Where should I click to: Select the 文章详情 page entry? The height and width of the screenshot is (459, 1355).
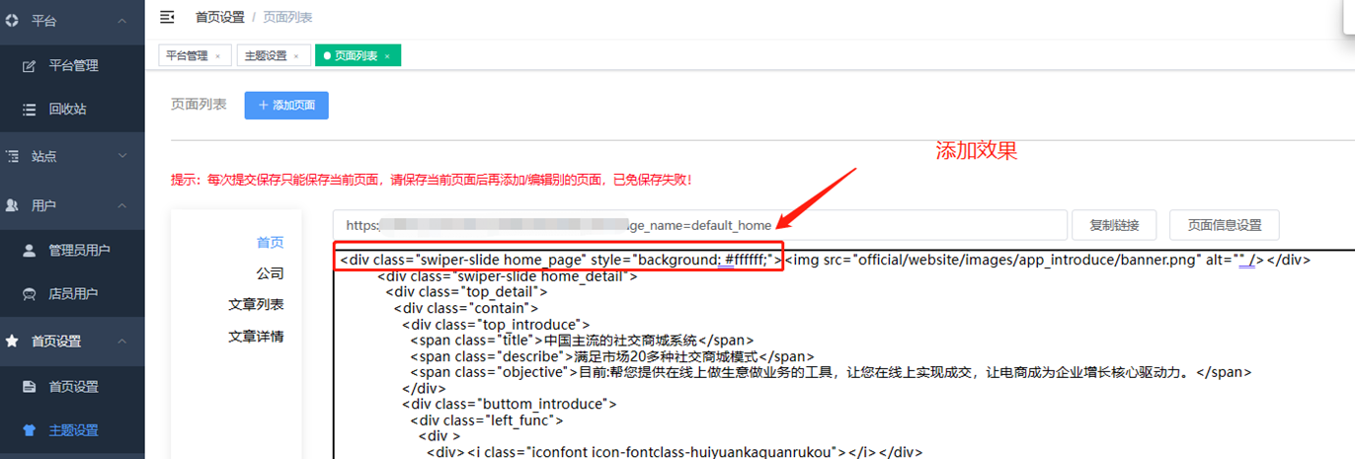click(256, 337)
